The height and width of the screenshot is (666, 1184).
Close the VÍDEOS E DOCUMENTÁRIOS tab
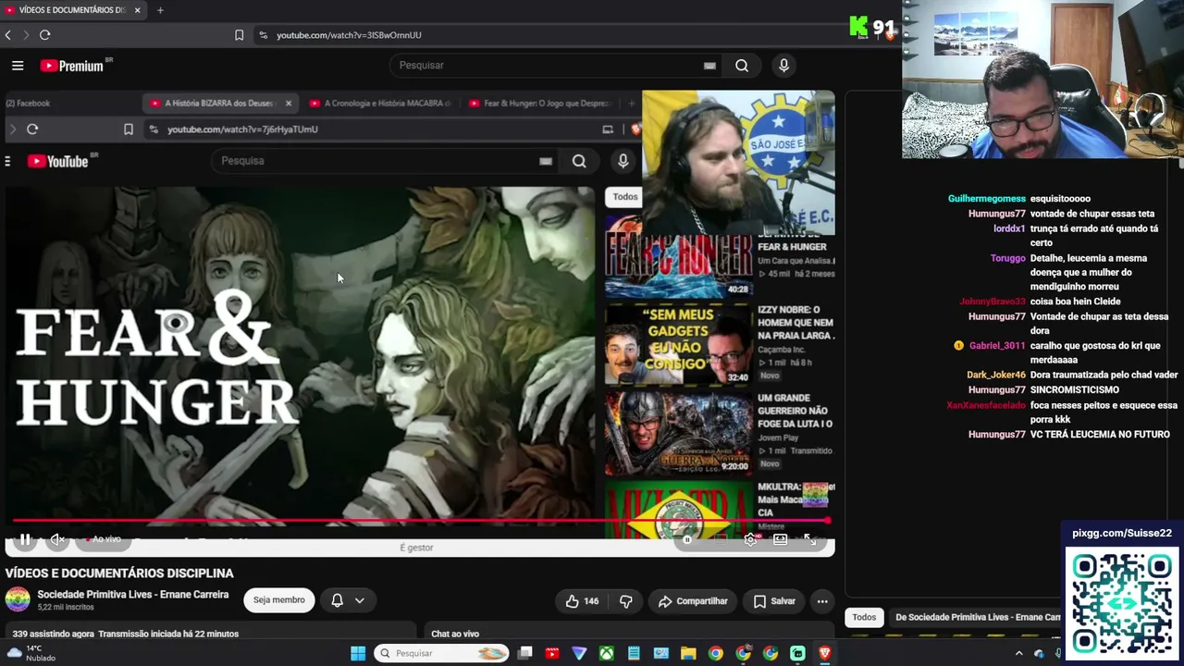coord(137,10)
